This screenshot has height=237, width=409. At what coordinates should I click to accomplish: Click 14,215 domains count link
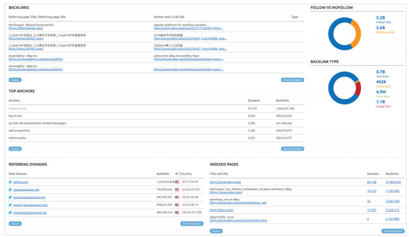[372, 191]
